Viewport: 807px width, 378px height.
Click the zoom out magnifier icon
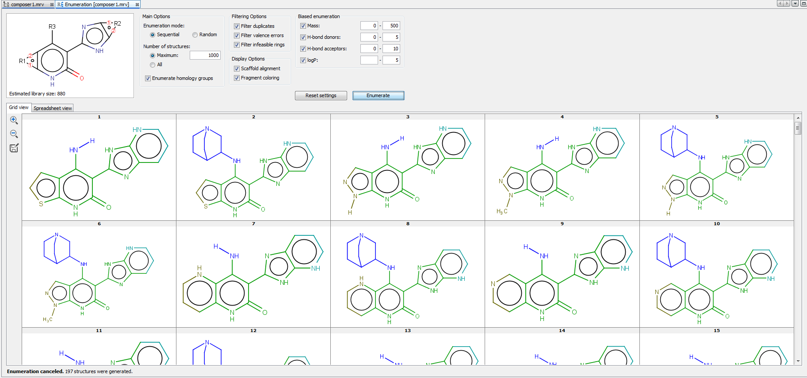pyautogui.click(x=14, y=134)
